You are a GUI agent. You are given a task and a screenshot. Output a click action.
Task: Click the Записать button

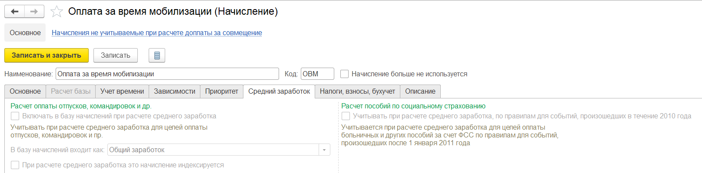[x=116, y=55]
